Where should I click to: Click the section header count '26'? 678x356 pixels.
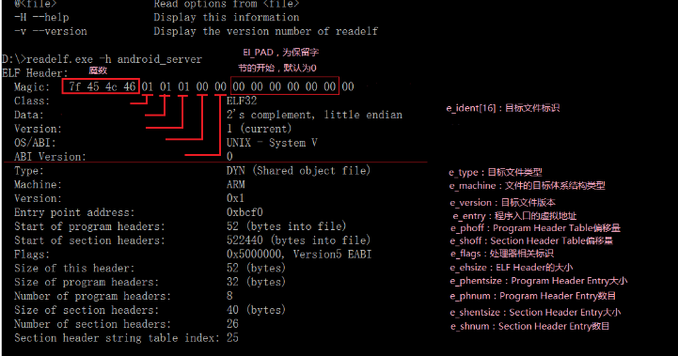tap(232, 324)
